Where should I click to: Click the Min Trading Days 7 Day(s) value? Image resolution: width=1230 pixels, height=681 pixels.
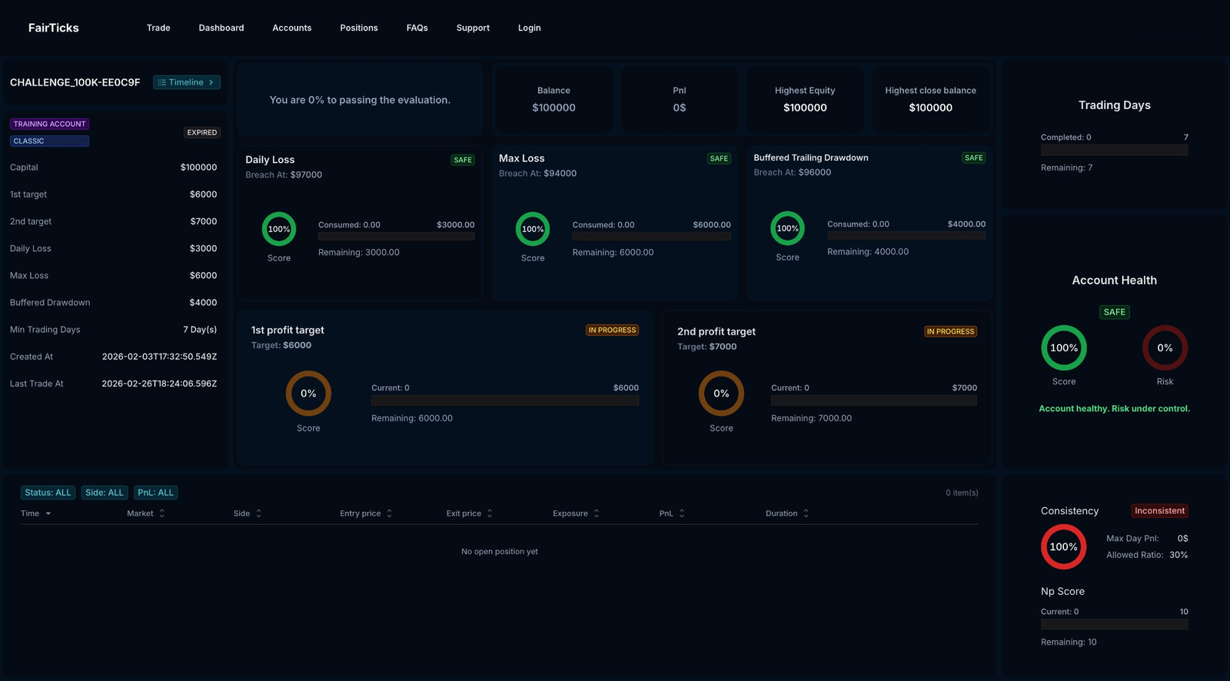pos(200,330)
